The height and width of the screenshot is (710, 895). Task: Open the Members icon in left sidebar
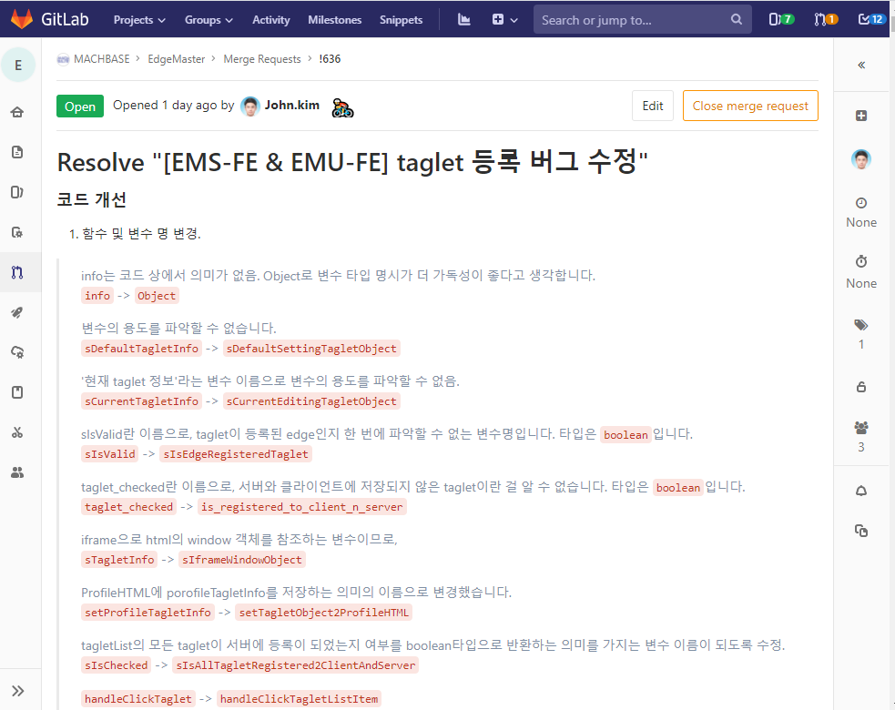17,472
